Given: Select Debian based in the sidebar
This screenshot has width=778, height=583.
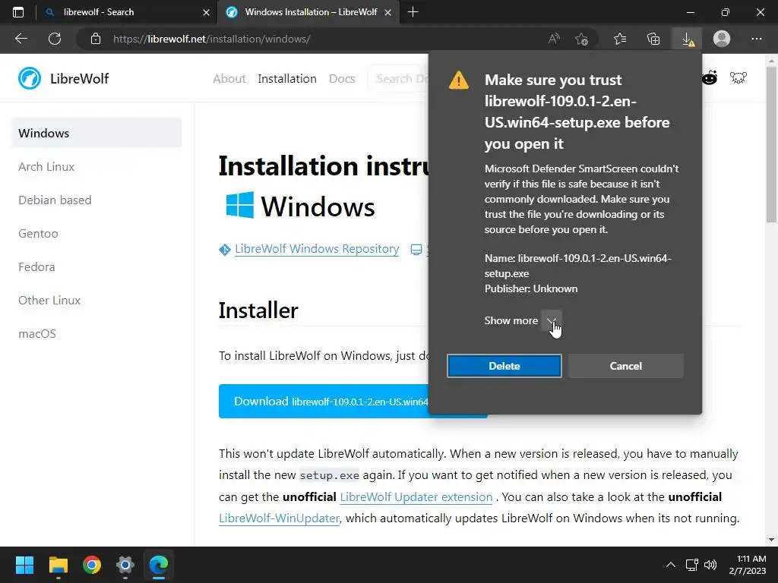Looking at the screenshot, I should [x=55, y=200].
